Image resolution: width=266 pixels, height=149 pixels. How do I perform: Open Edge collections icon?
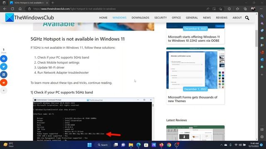245,9
